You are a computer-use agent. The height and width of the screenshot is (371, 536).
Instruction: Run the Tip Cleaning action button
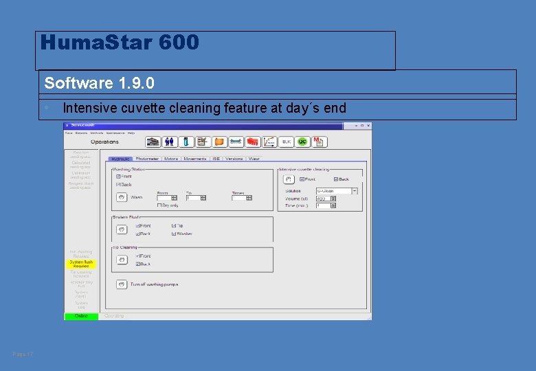[x=122, y=260]
